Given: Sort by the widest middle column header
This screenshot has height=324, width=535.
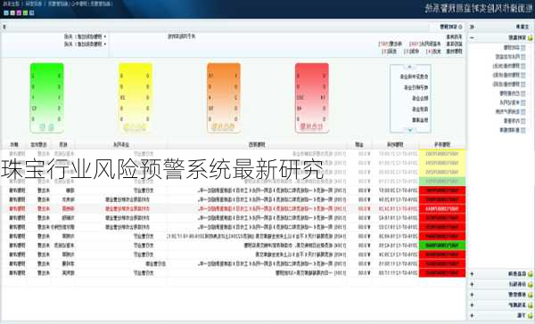Looking at the screenshot, I should 257,145.
